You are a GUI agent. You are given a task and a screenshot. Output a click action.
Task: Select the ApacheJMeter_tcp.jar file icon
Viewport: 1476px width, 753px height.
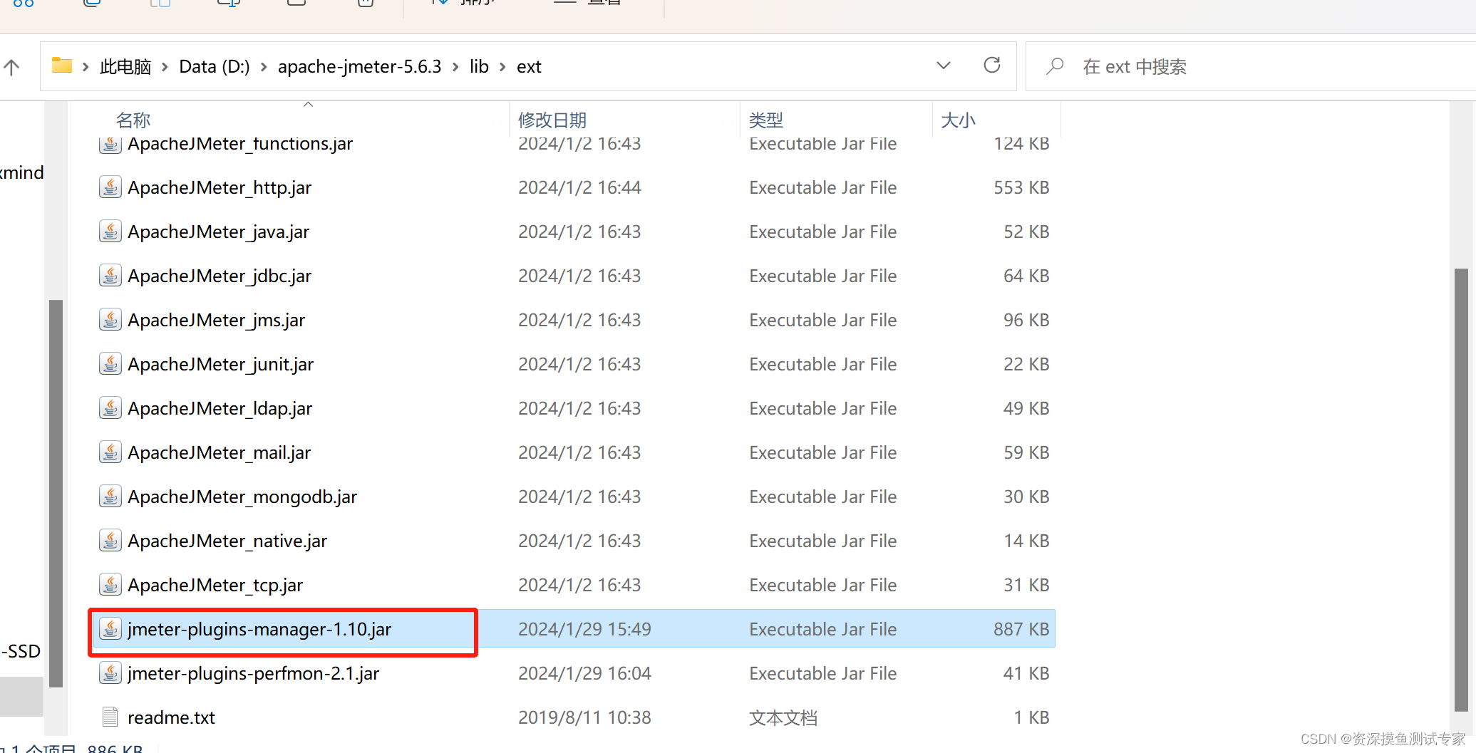click(110, 585)
